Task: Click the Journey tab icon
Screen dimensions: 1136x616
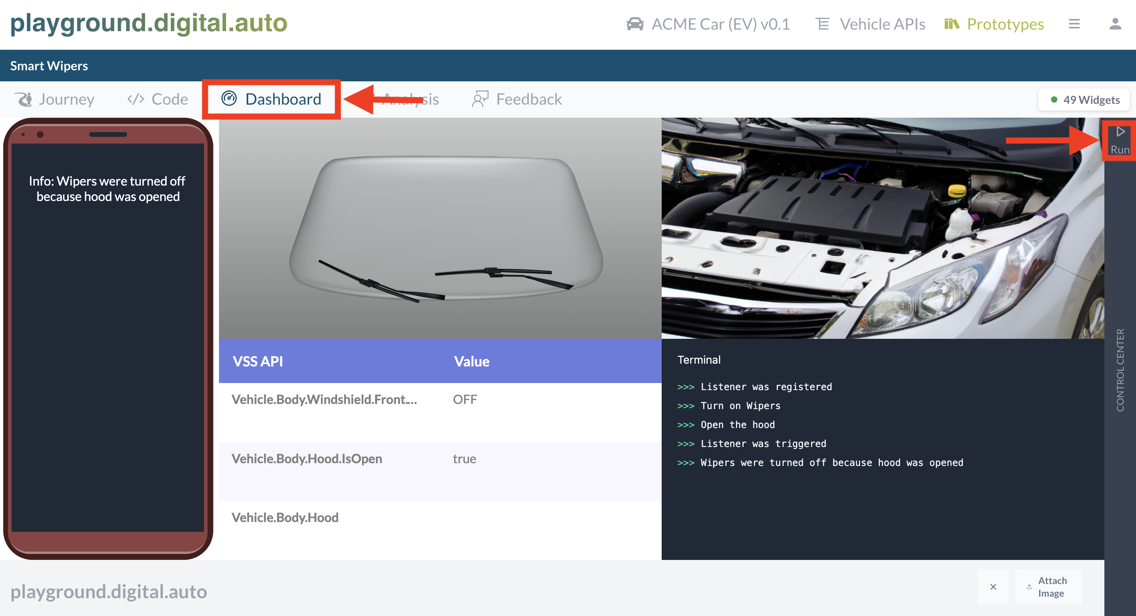Action: (x=23, y=99)
